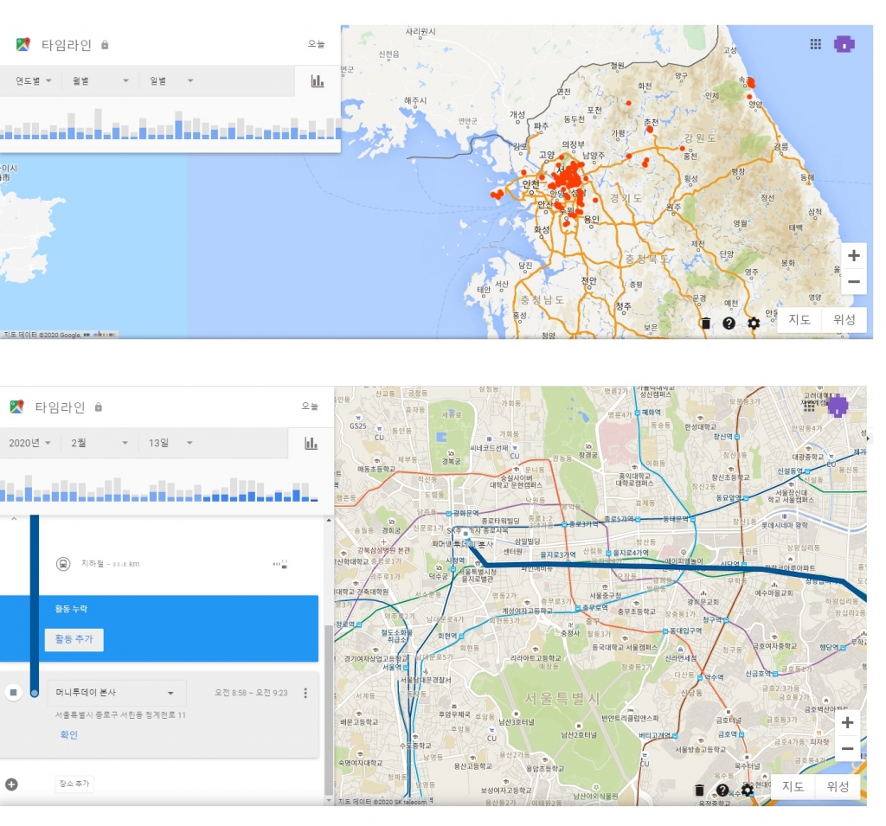The width and height of the screenshot is (886, 826).
Task: Expand the 머니투데이 본사 place dropdown
Action: (x=170, y=693)
